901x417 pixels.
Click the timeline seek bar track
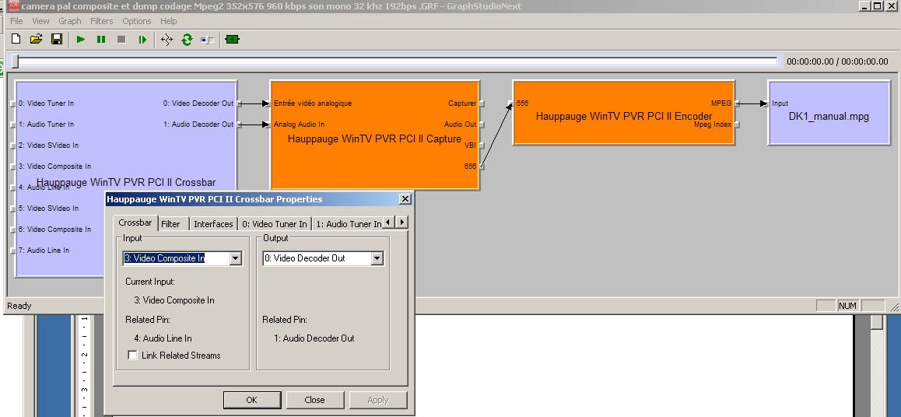click(x=397, y=61)
